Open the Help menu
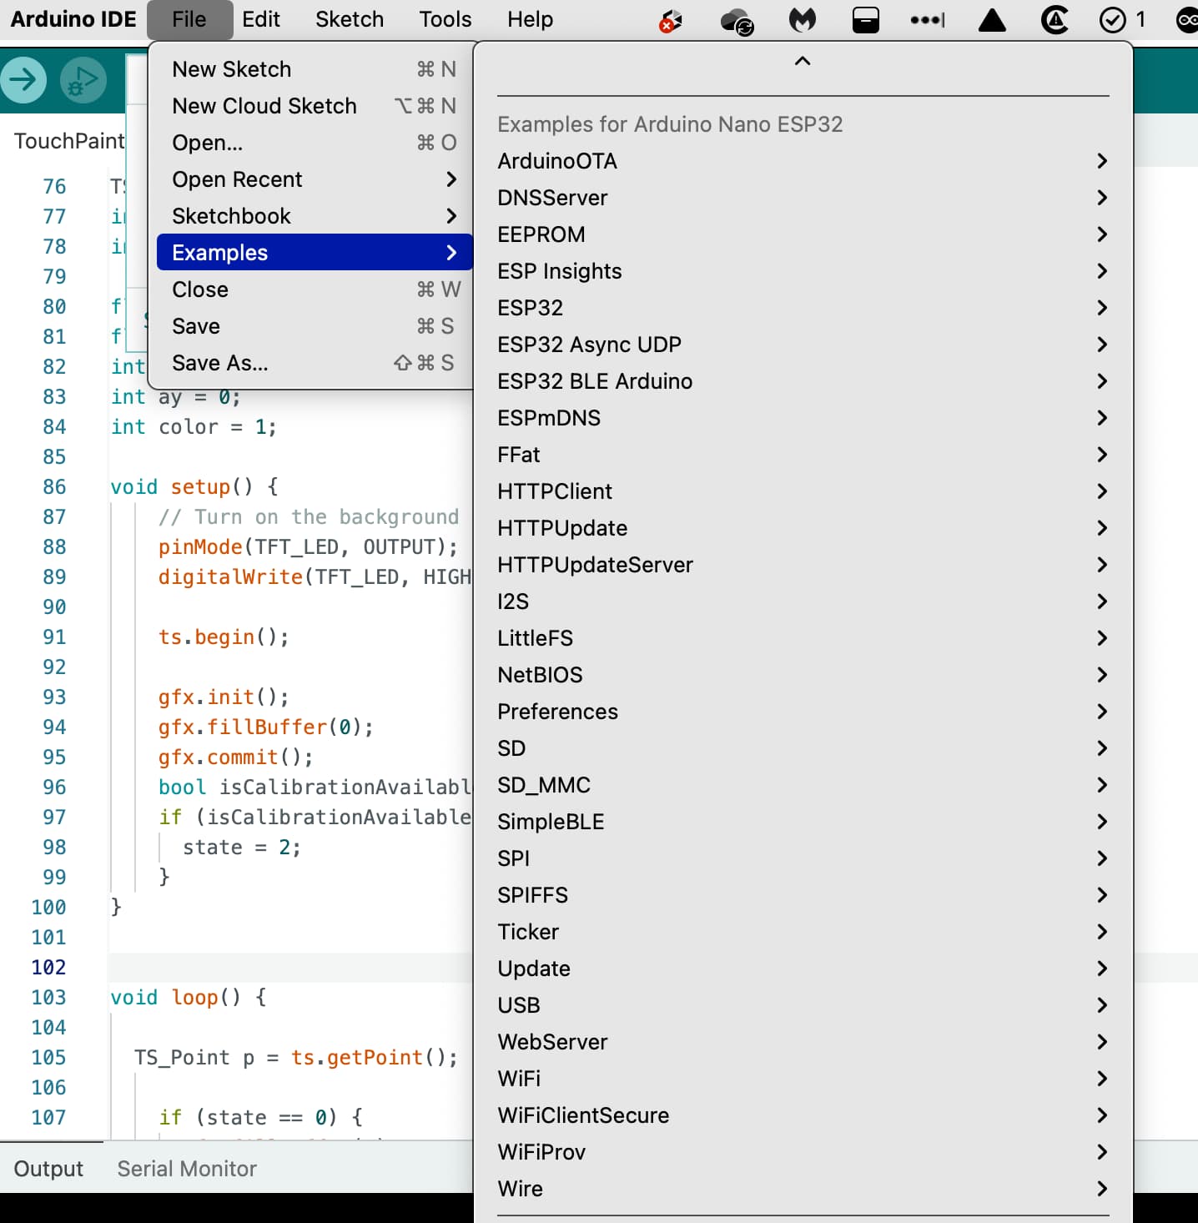Viewport: 1198px width, 1223px height. 530,19
